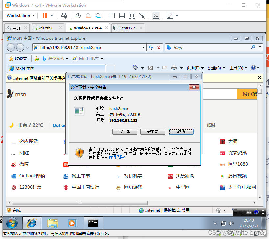Click the IE address bar URL field

[88, 47]
